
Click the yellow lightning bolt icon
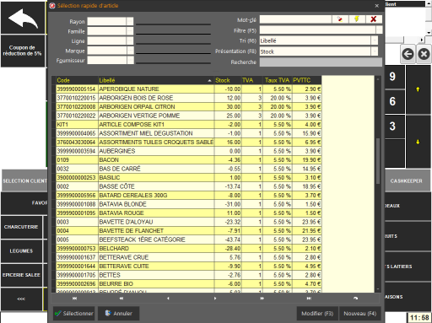(x=357, y=19)
